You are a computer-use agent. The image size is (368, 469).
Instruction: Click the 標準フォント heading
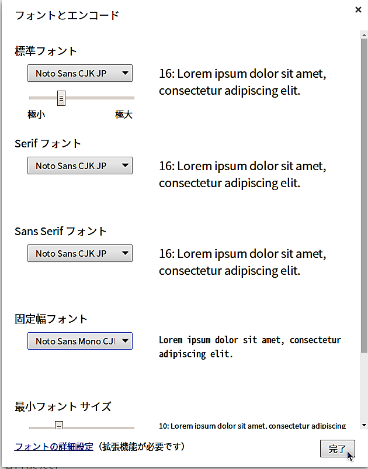(46, 51)
